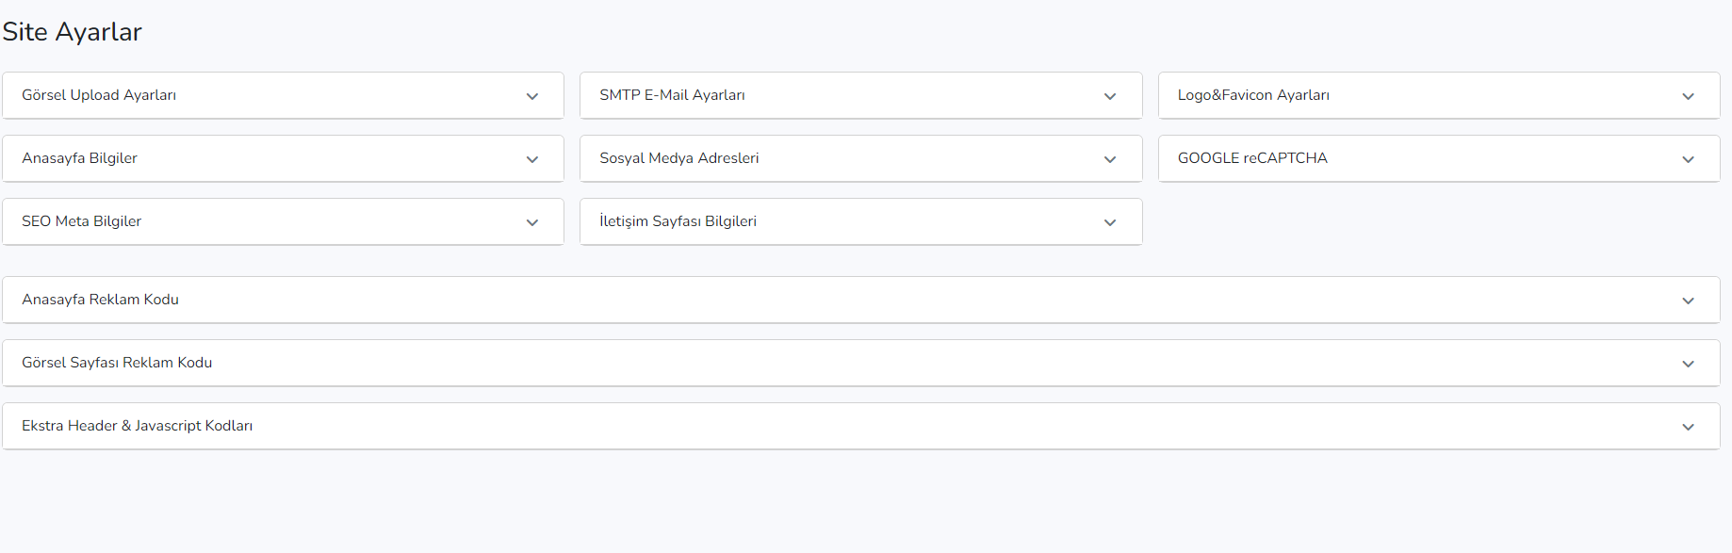Expand Logo&Favicon Ayarları using its chevron

point(1688,96)
